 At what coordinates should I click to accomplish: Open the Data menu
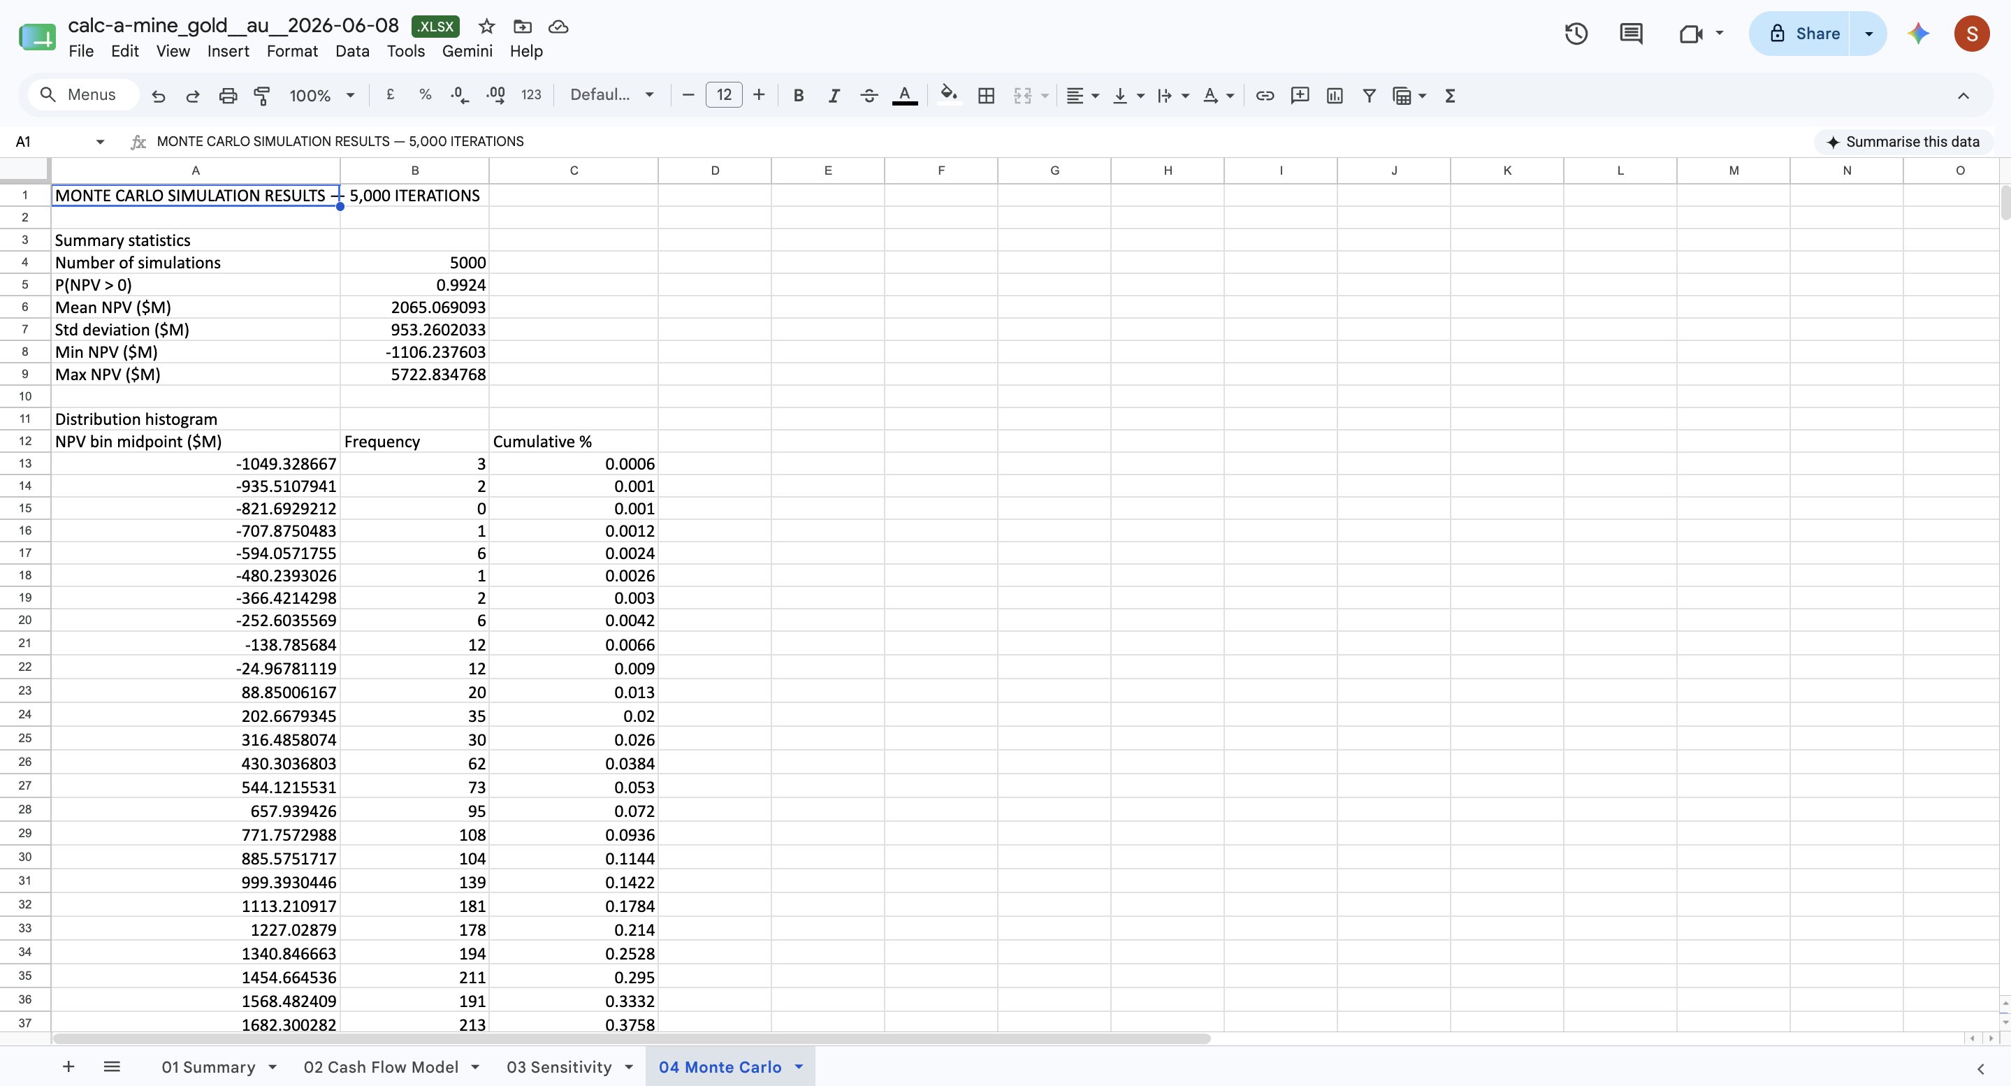click(x=352, y=52)
